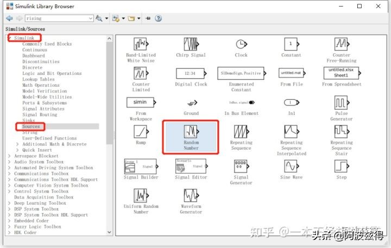Select the Enumerated Constant block
Viewport: 391px width, 248px height.
[241, 73]
